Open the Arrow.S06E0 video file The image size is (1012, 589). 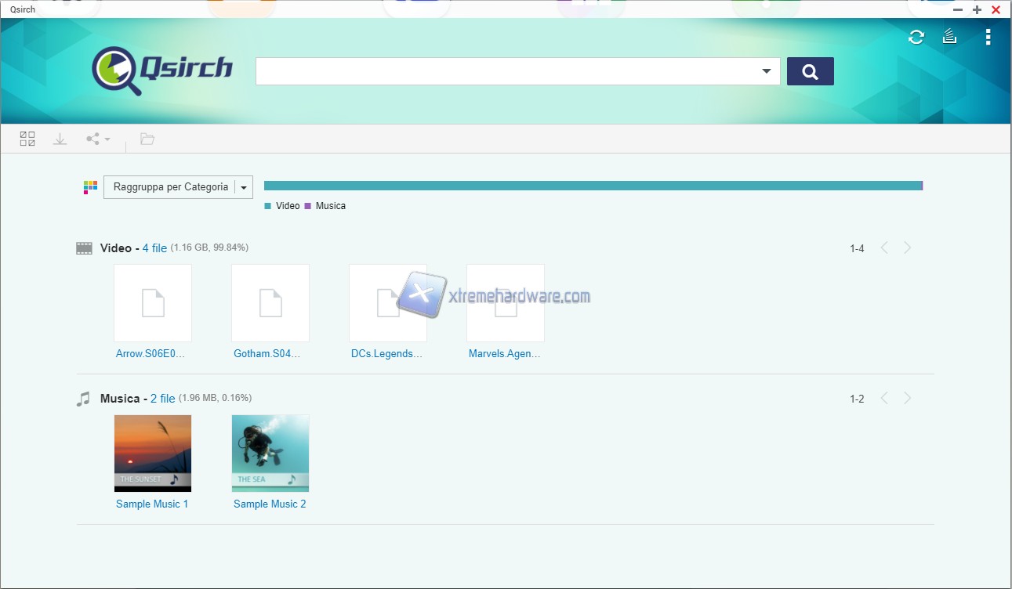[153, 303]
